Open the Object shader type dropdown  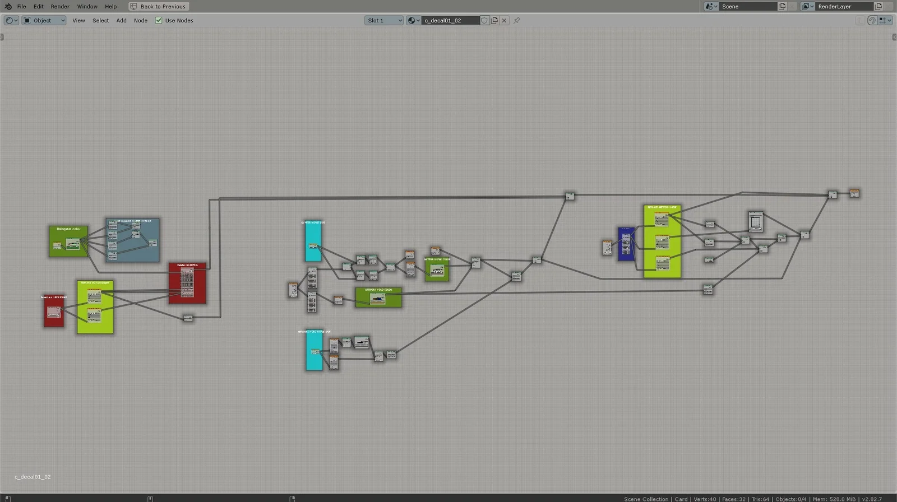(x=44, y=20)
